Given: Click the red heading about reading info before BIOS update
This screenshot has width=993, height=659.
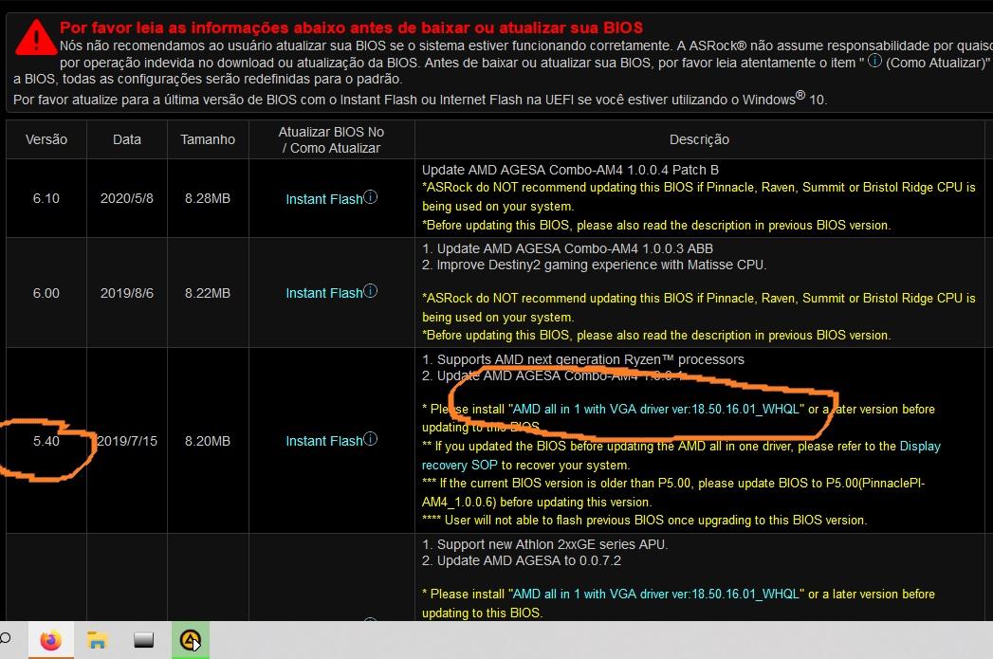Looking at the screenshot, I should coord(352,27).
